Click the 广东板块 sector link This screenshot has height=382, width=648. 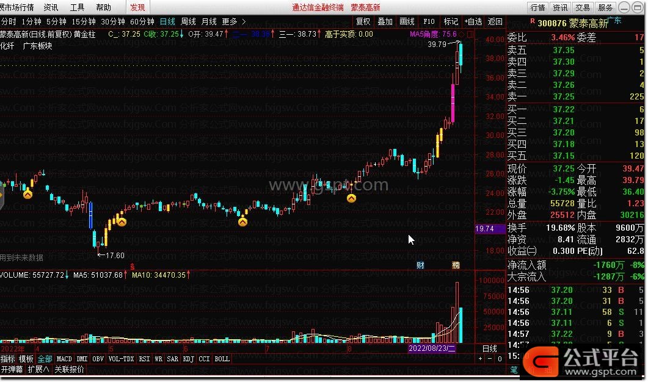pyautogui.click(x=37, y=46)
